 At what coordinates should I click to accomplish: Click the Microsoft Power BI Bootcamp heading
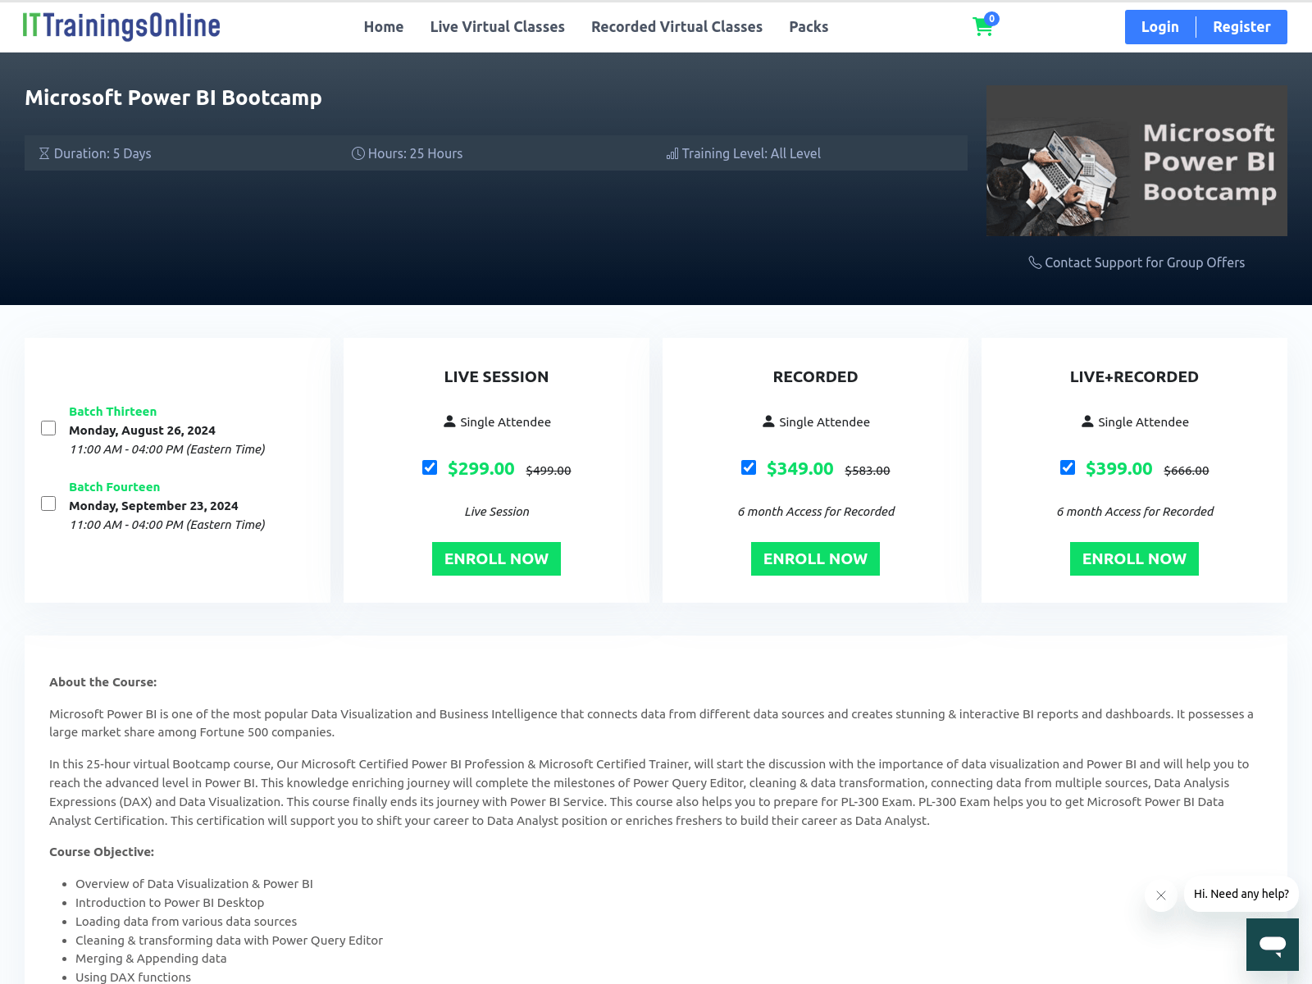[173, 98]
